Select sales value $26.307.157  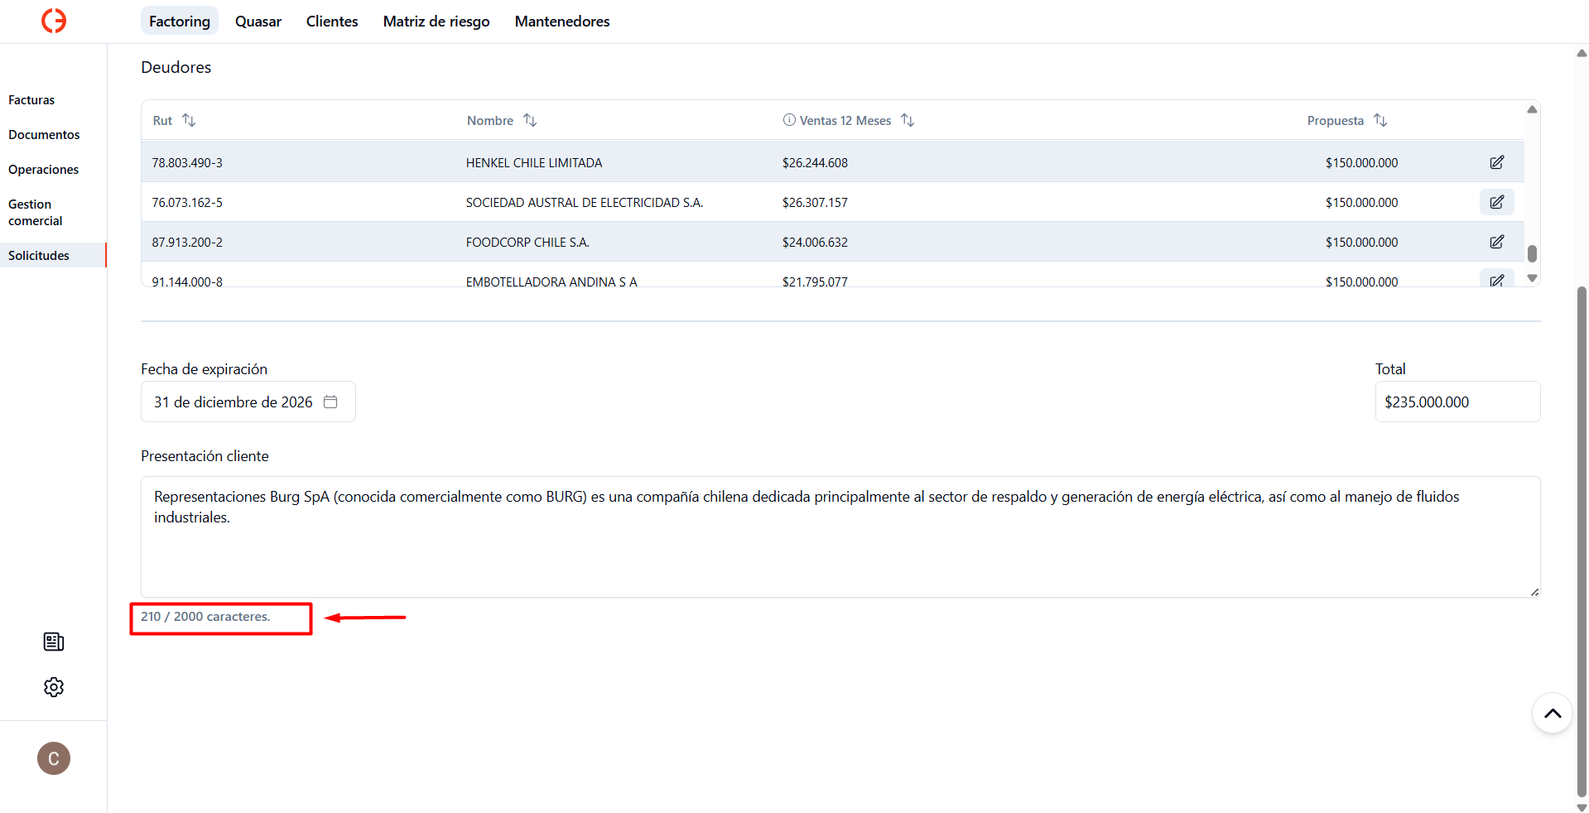click(x=815, y=203)
